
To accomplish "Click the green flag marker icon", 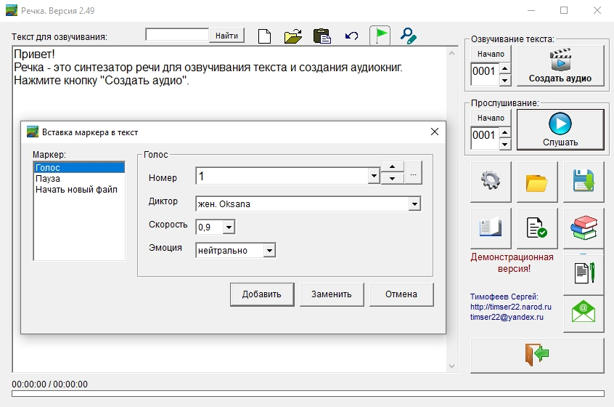I will (x=380, y=36).
